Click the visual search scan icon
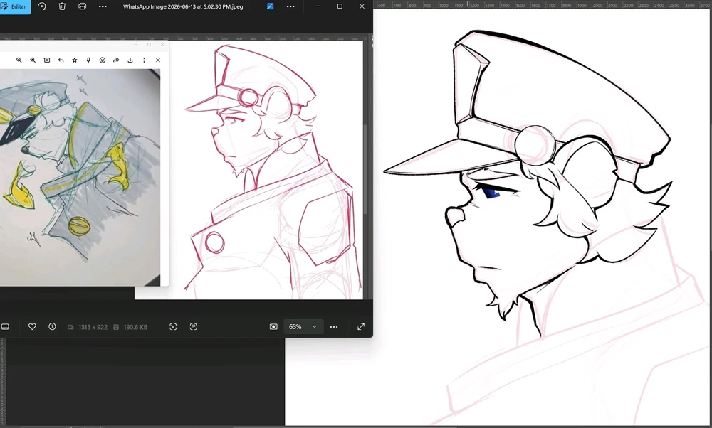Viewport: 712px width, 428px height. (x=173, y=326)
